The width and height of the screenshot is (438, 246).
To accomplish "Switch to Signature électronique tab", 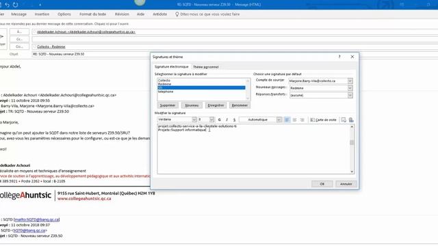I will tap(172, 67).
